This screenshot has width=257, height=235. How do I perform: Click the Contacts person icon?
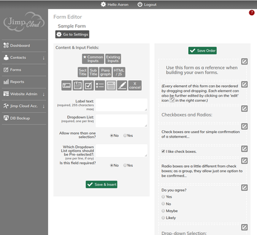(6, 58)
